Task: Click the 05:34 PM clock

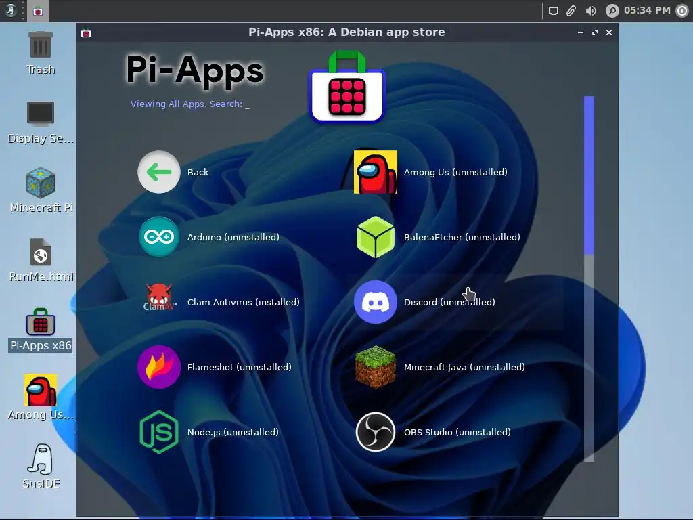Action: tap(647, 10)
